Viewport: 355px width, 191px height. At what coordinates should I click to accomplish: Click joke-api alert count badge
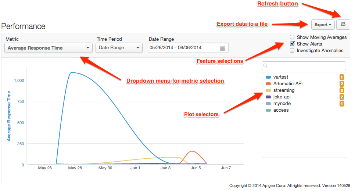(x=342, y=97)
